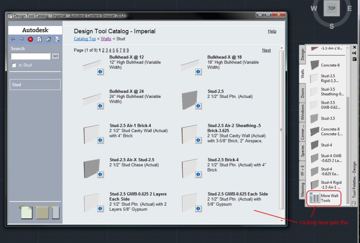Follow the Walls breadcrumb link
The image size is (360, 243).
(x=106, y=39)
